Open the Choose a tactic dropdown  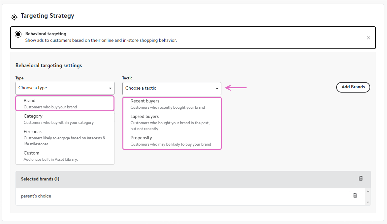(x=172, y=88)
